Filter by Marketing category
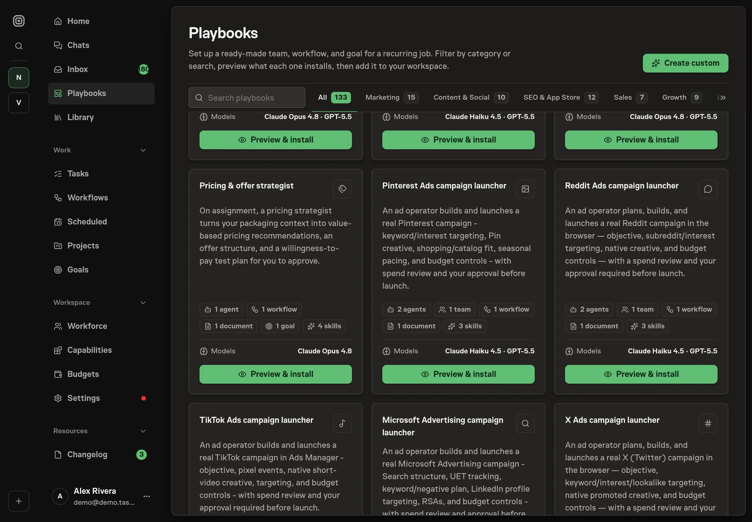The width and height of the screenshot is (752, 522). (392, 97)
